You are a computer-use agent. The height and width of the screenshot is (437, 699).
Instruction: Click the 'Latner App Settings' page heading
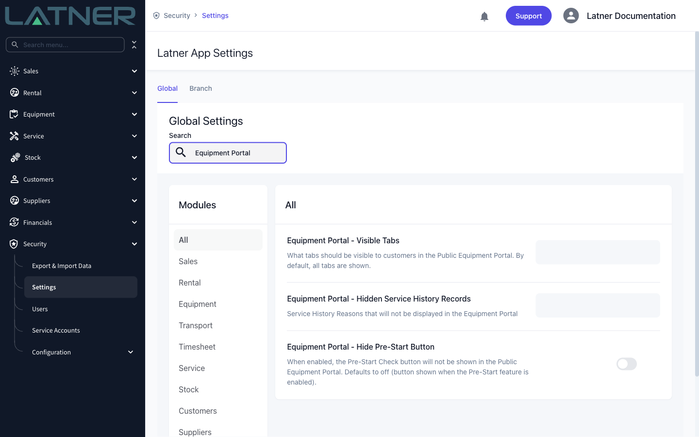(205, 53)
